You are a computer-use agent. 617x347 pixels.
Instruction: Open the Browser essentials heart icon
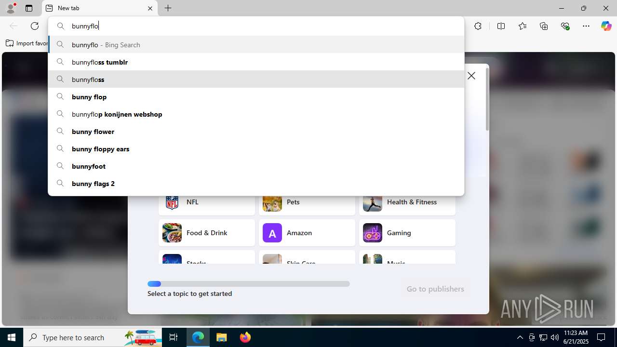click(x=565, y=26)
